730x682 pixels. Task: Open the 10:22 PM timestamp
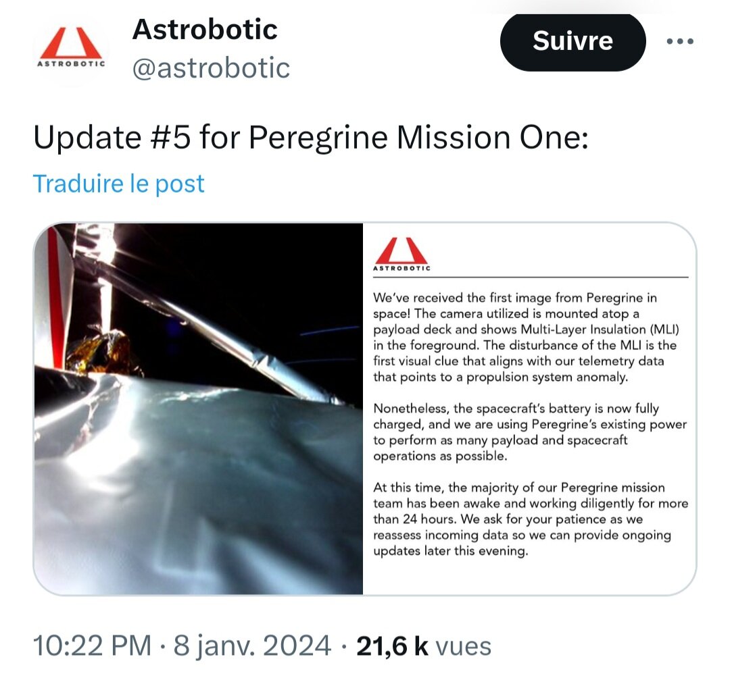pos(92,646)
